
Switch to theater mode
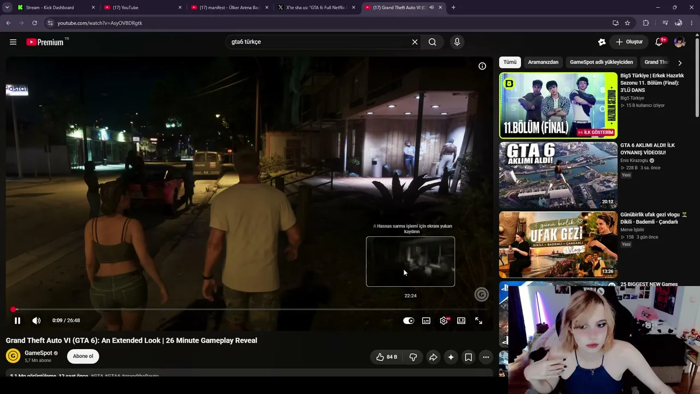pos(461,321)
